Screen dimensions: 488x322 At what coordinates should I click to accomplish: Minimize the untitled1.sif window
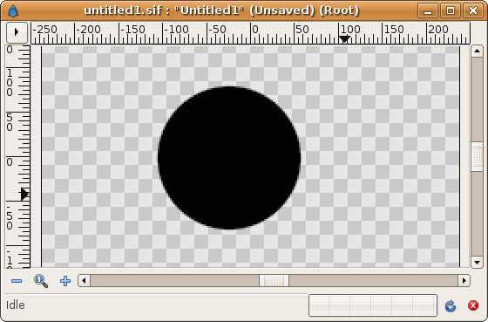pos(428,11)
